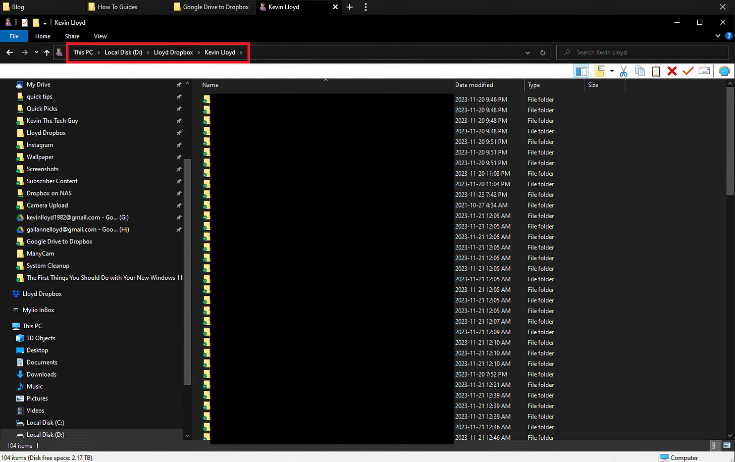The image size is (735, 462).
Task: Expand breadcrumb chevron after Kevin Lloyd
Action: coord(241,53)
